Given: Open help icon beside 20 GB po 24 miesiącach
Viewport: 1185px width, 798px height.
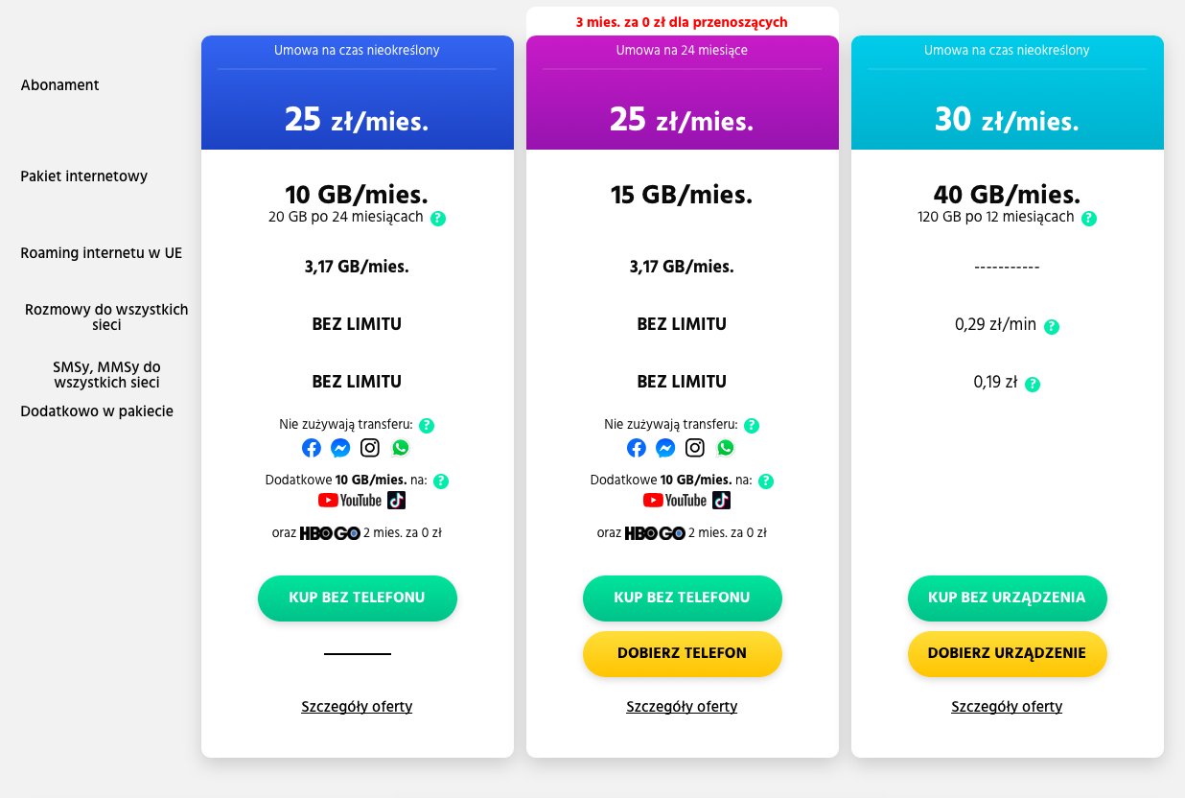Looking at the screenshot, I should [x=438, y=218].
